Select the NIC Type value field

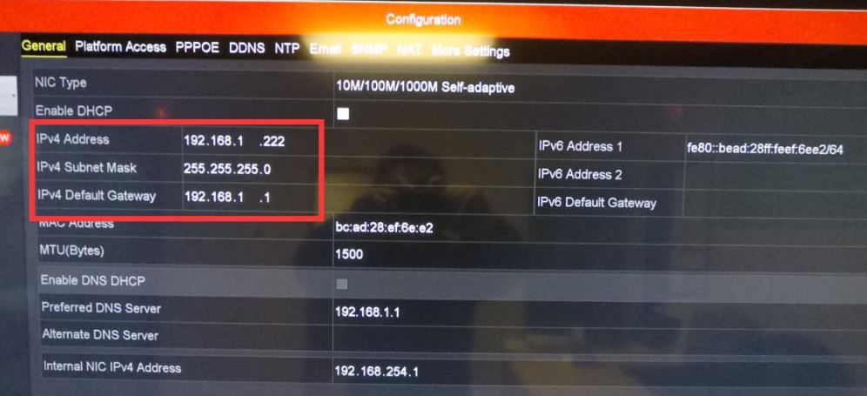[x=600, y=87]
